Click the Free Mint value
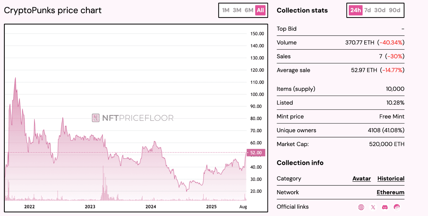 pos(392,117)
